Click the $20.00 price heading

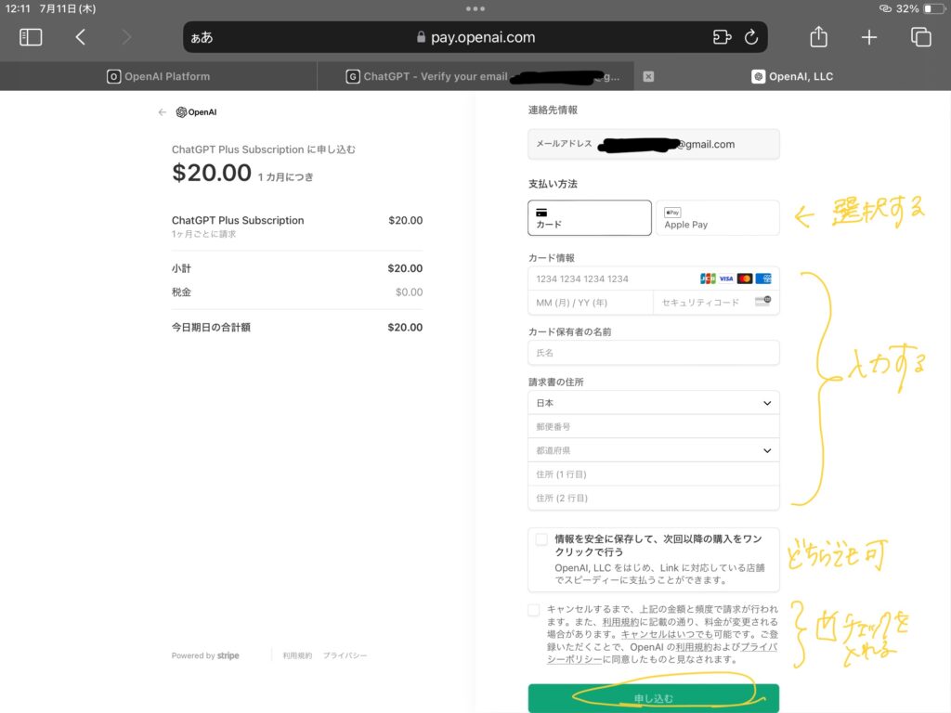pos(211,173)
